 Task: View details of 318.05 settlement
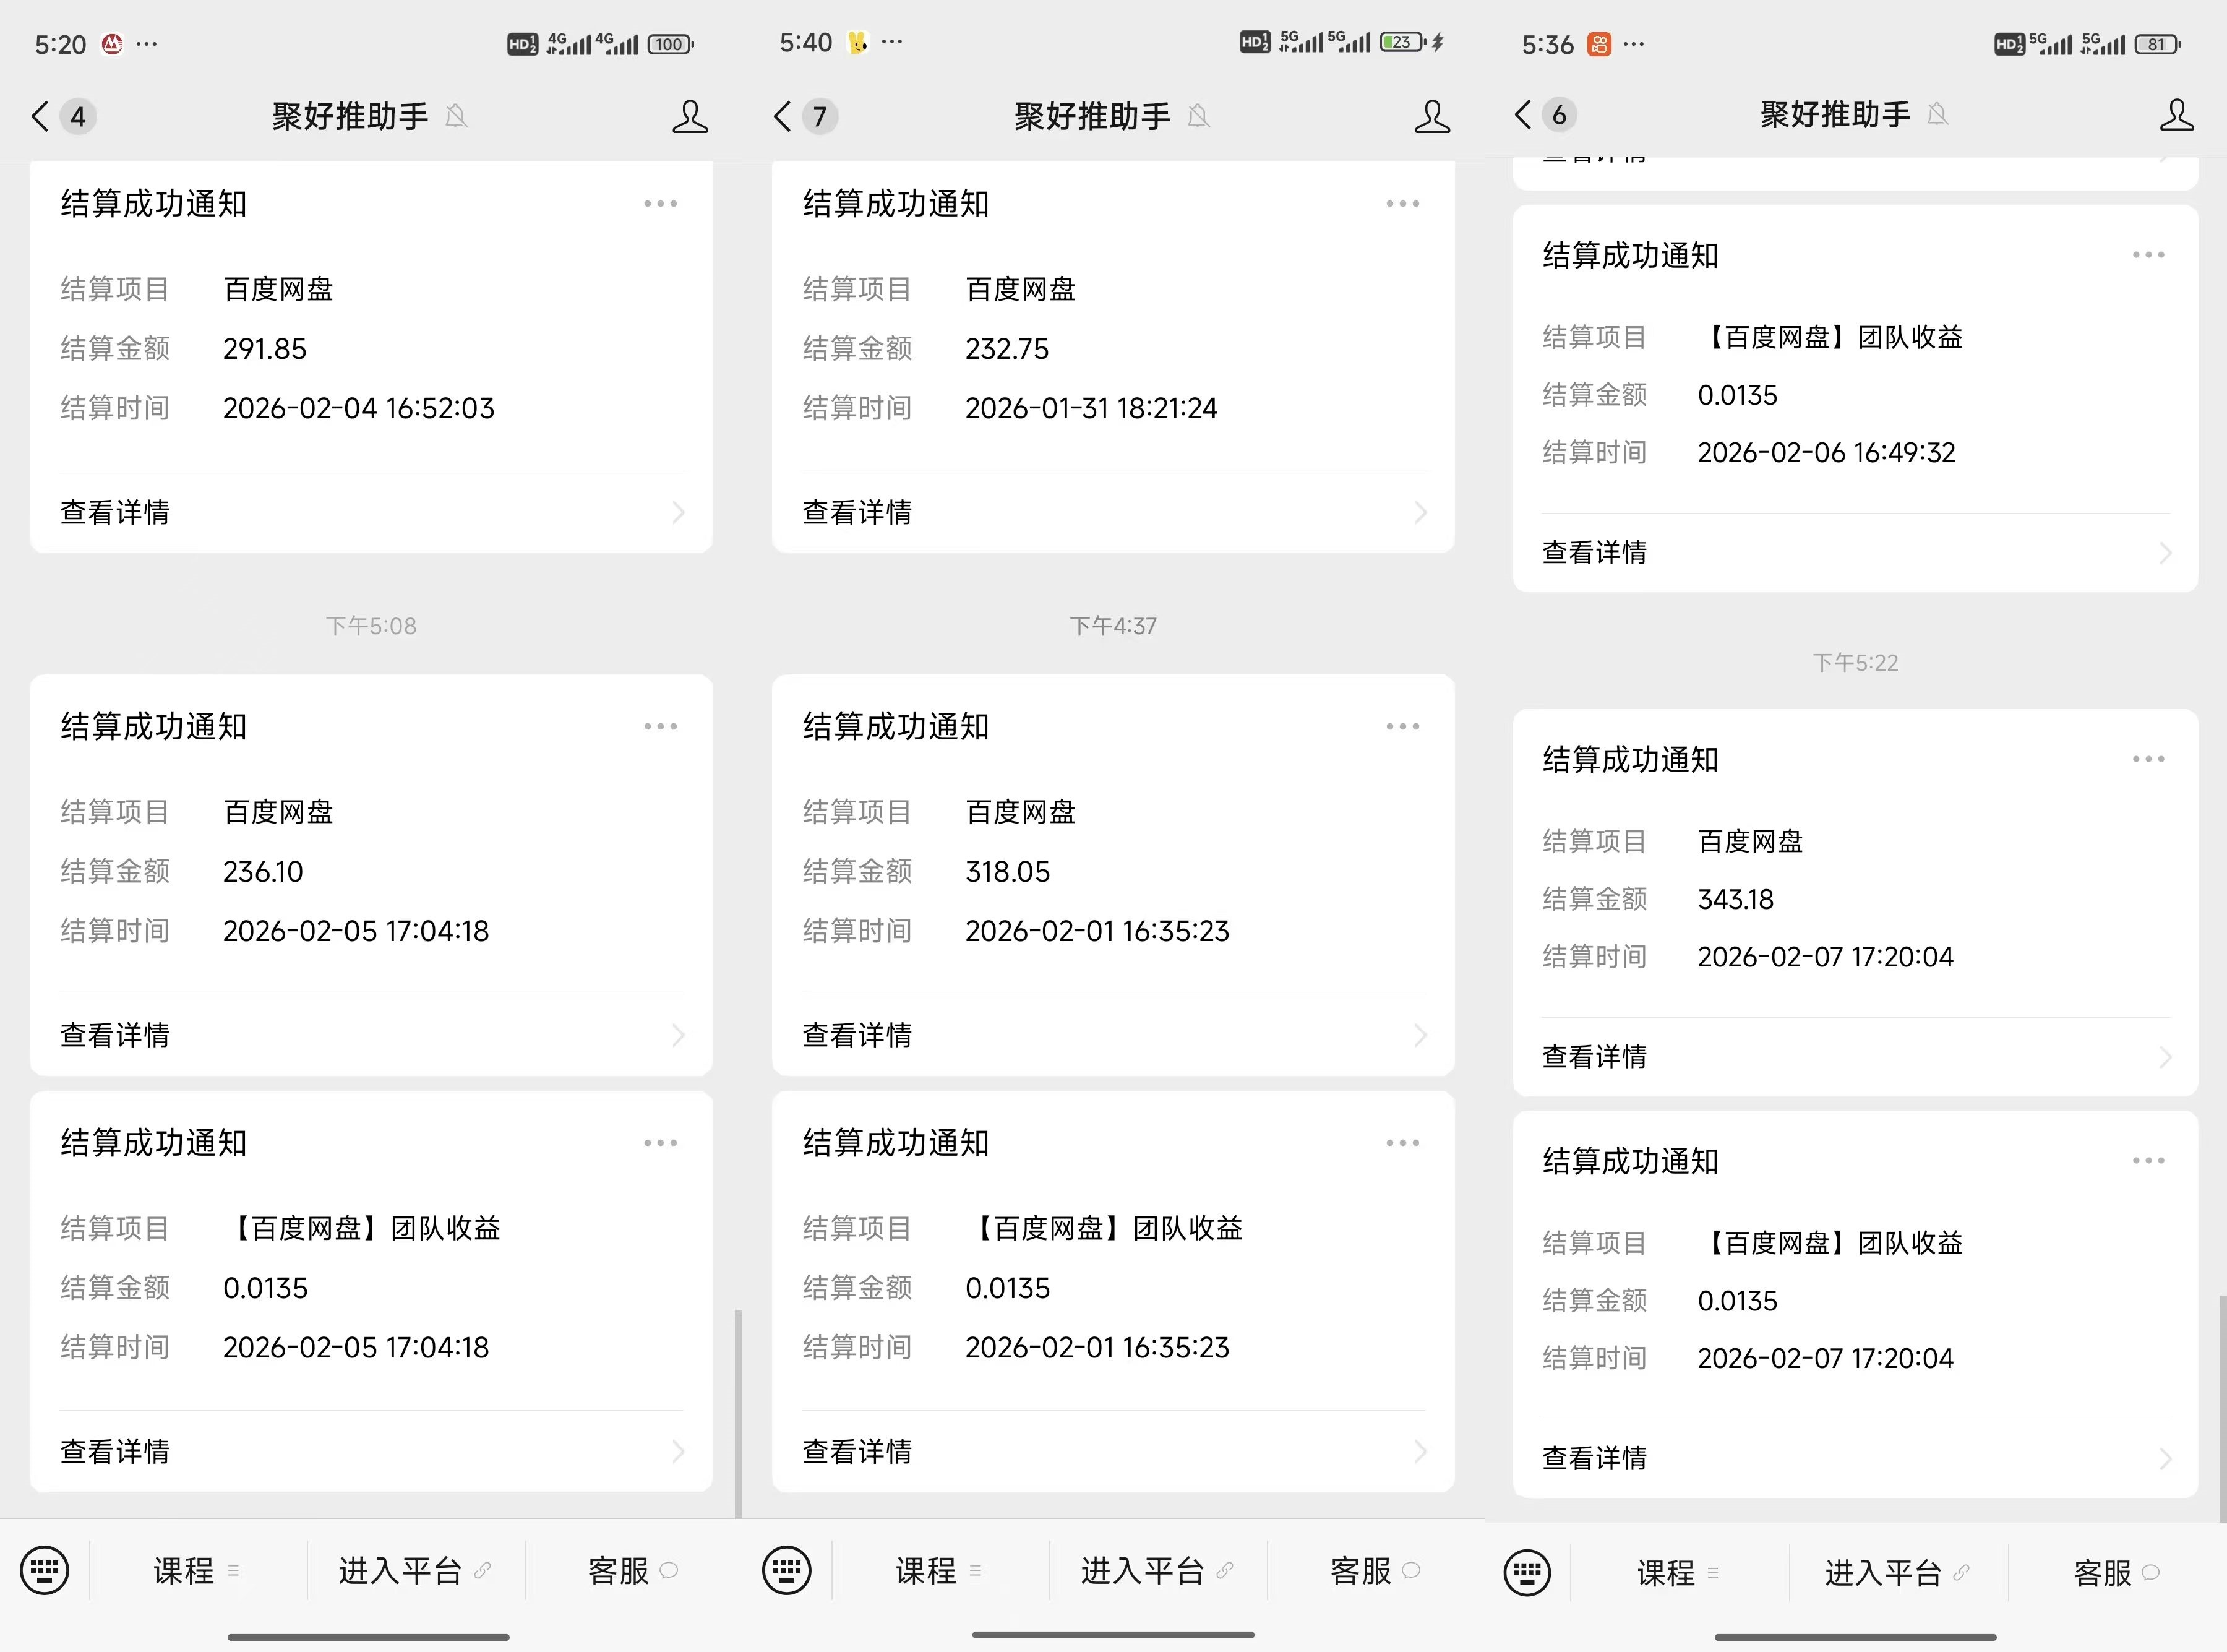click(1113, 1035)
